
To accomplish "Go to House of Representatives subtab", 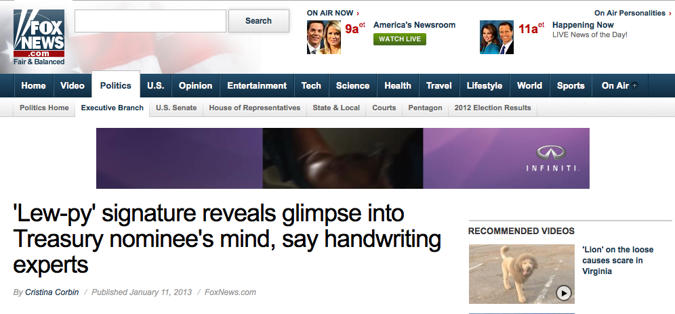I will 254,108.
